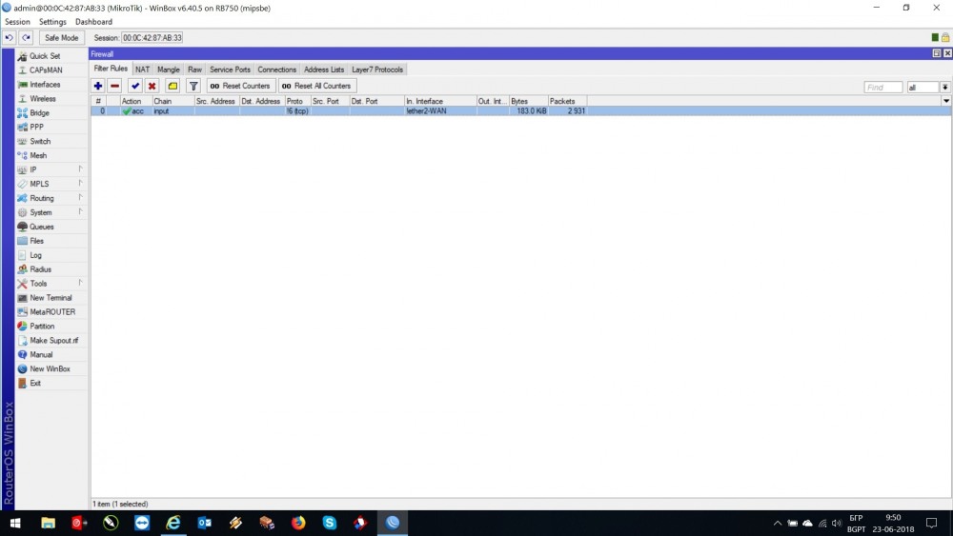Click the Redo arrow in the top toolbar

[26, 37]
